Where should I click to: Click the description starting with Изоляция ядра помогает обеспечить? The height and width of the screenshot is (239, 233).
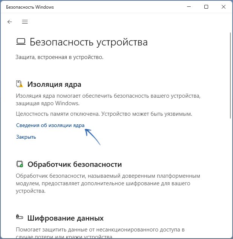pos(108,100)
